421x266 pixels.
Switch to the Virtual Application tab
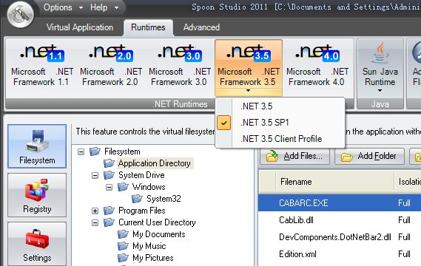coord(80,27)
